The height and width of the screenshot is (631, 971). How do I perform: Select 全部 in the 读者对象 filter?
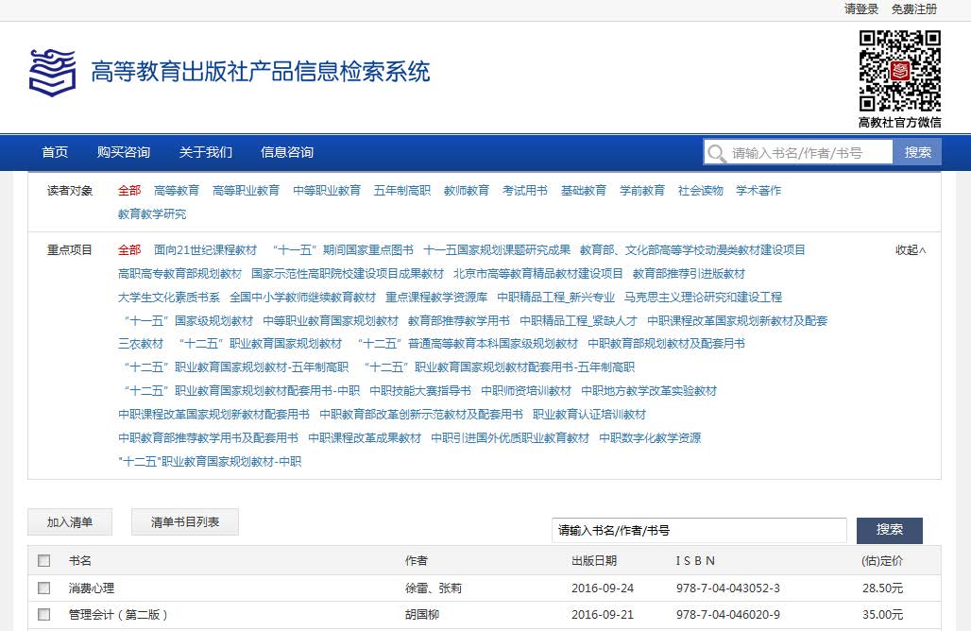tap(129, 191)
